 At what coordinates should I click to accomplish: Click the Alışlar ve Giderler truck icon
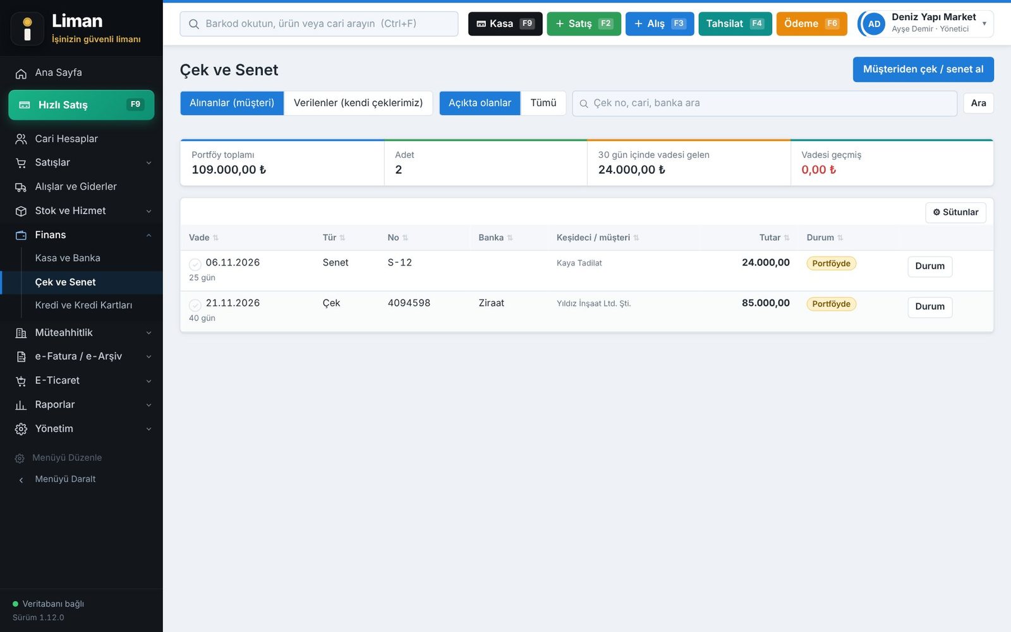coord(21,187)
